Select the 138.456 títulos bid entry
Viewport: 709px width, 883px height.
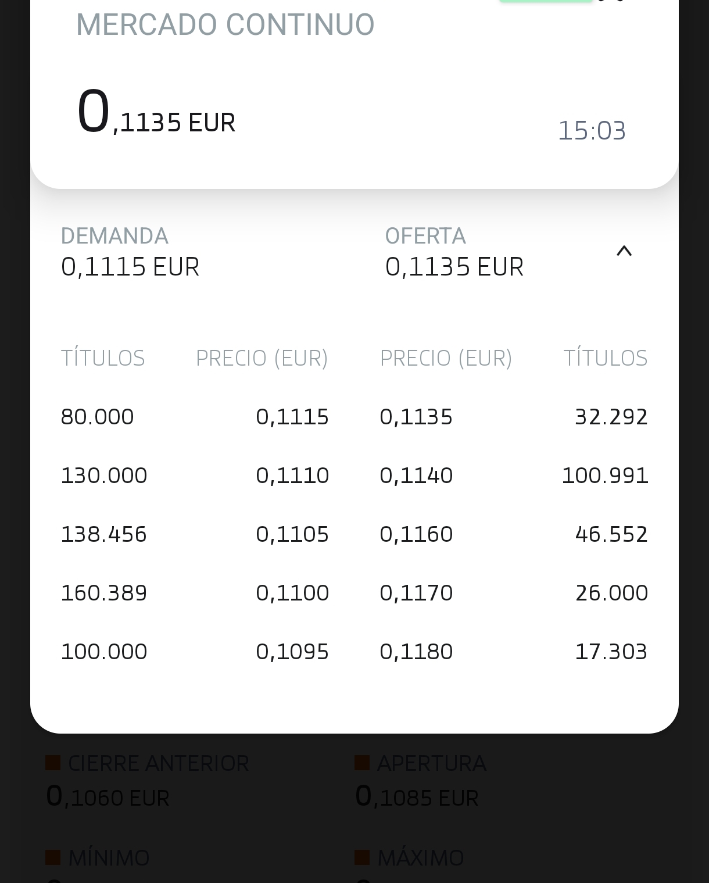104,534
